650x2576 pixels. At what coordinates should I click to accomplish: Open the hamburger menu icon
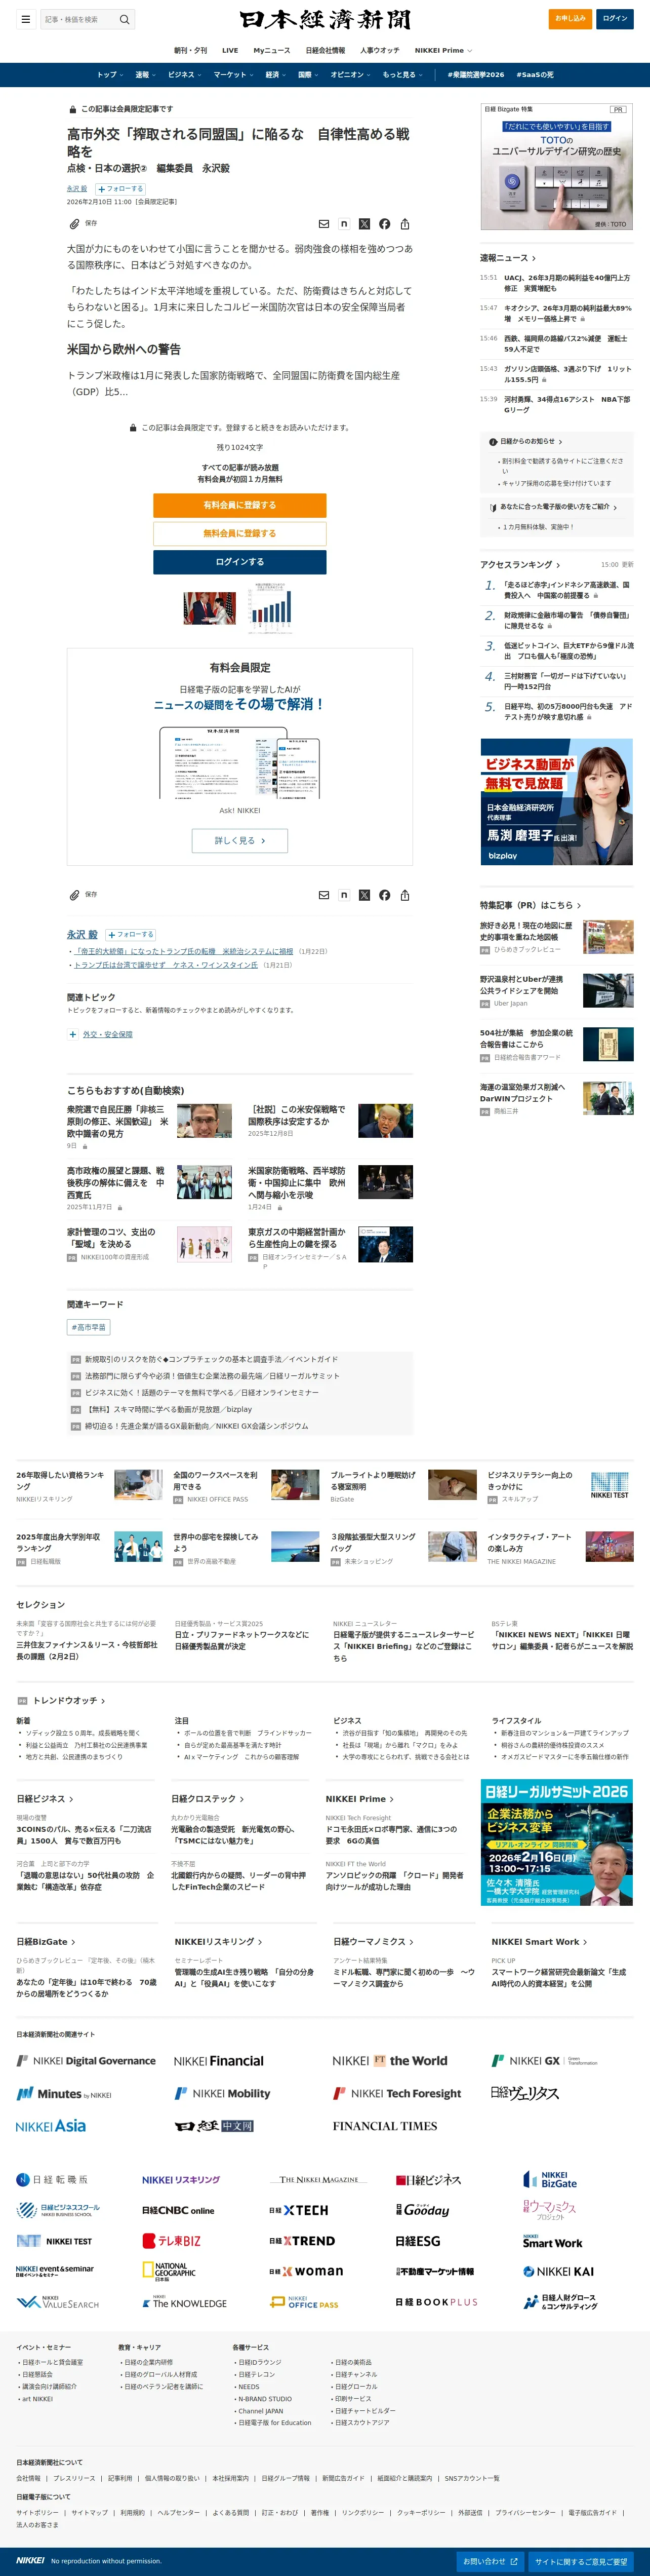pyautogui.click(x=26, y=19)
